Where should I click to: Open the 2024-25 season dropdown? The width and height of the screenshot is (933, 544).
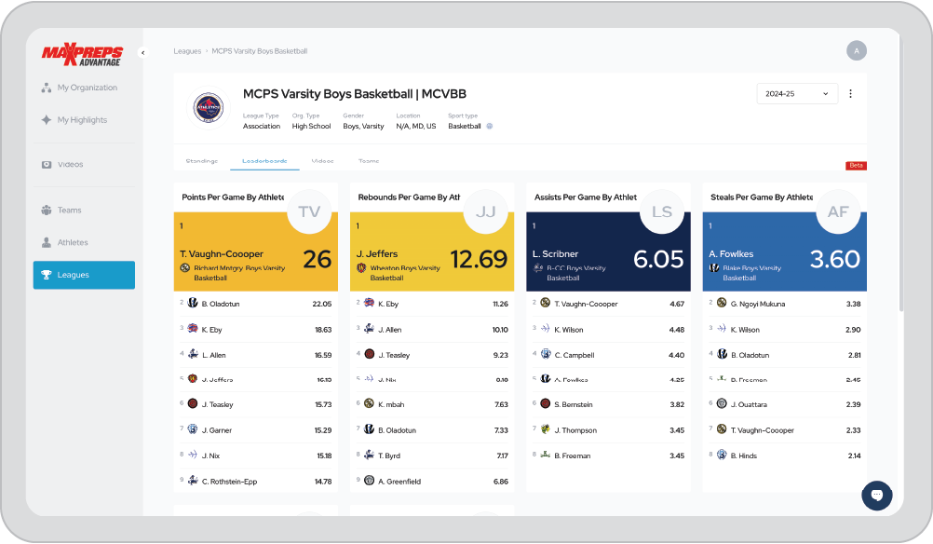pyautogui.click(x=796, y=94)
